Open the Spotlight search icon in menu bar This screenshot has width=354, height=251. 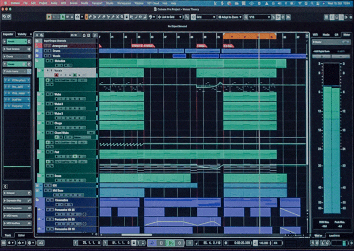[312, 3]
